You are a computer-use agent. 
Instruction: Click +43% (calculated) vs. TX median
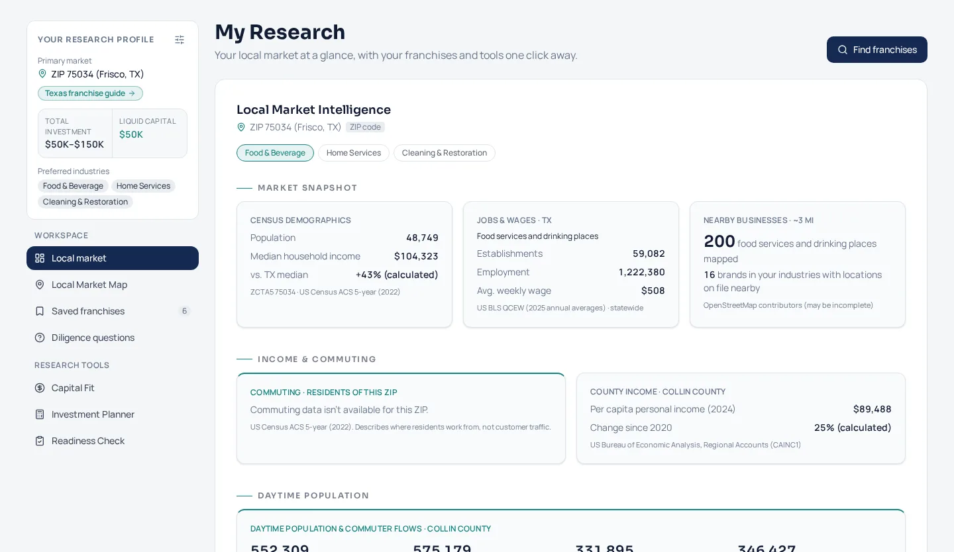[397, 275]
